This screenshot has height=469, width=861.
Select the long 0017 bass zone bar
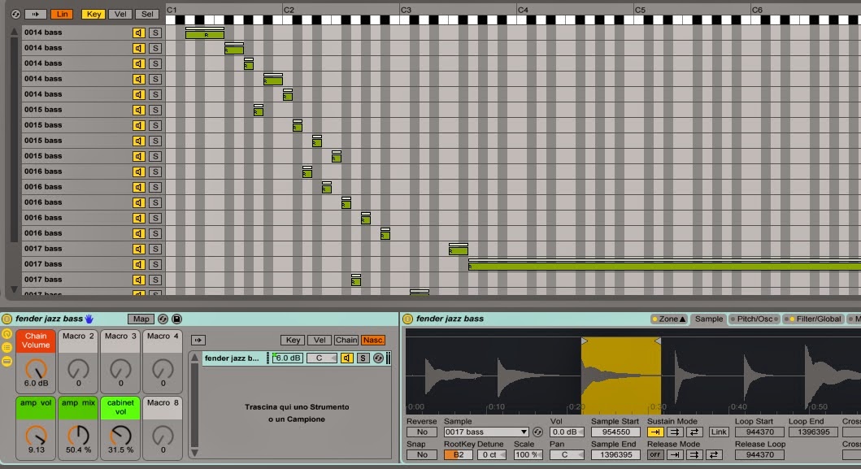(664, 267)
